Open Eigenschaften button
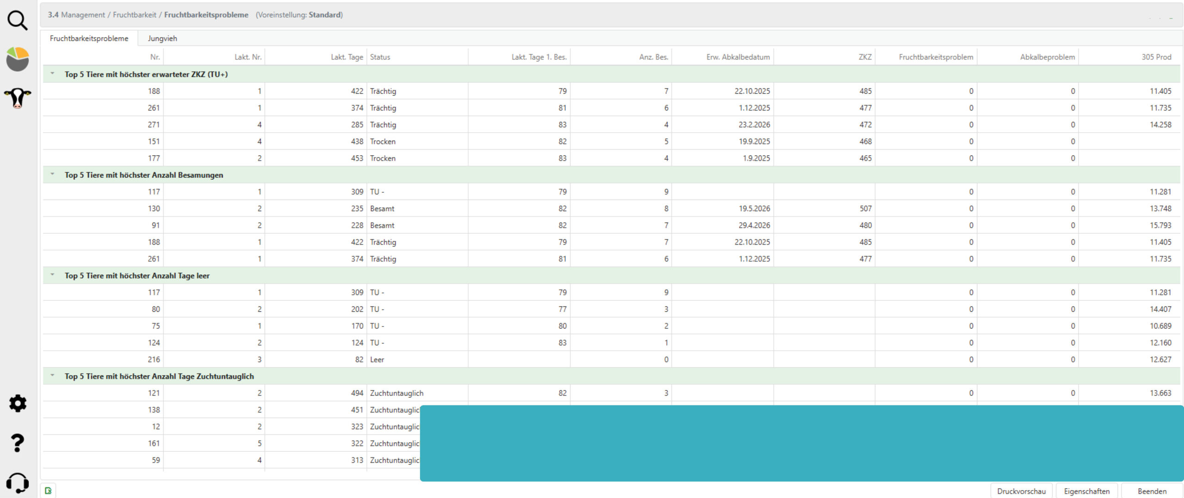 (1086, 491)
